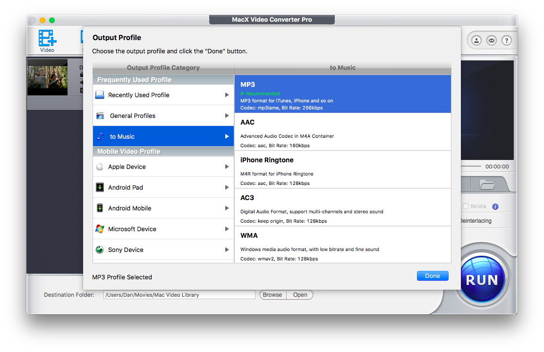The height and width of the screenshot is (352, 544).
Task: Click the "MP3 Profile Selected" status text
Action: (122, 277)
